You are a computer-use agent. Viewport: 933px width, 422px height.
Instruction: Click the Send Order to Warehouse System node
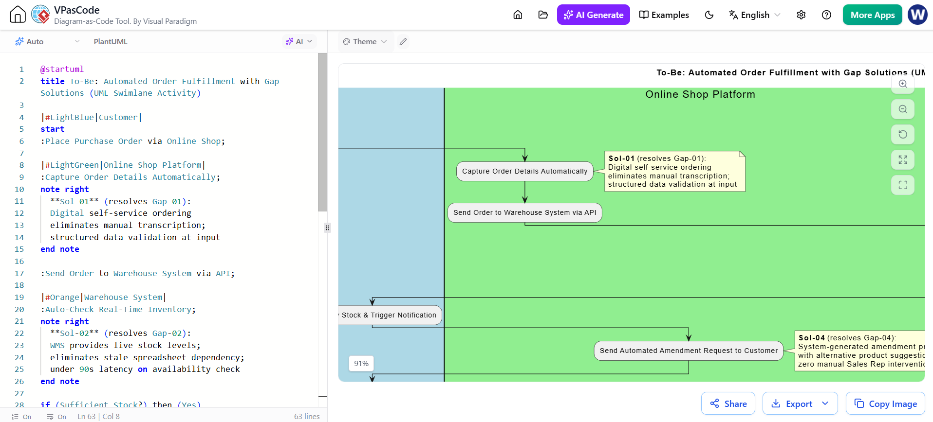[524, 212]
